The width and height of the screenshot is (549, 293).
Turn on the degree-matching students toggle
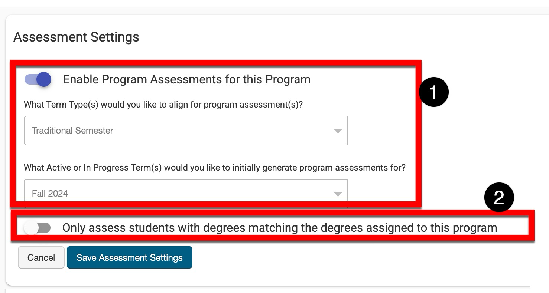coord(37,228)
